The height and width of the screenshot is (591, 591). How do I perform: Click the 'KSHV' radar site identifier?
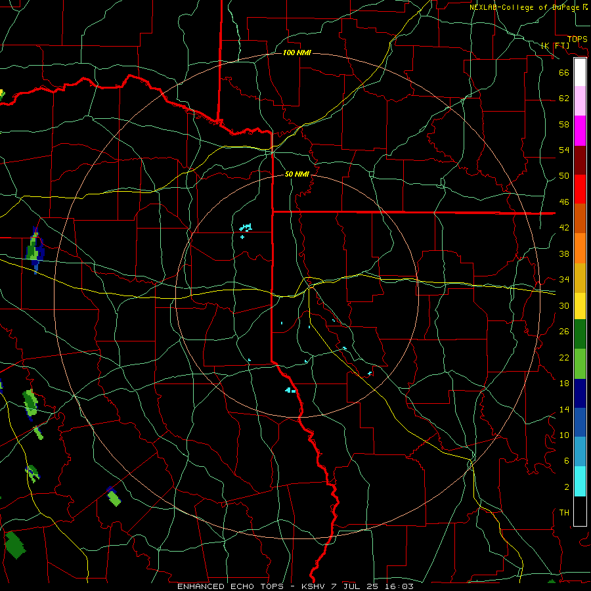pyautogui.click(x=314, y=586)
